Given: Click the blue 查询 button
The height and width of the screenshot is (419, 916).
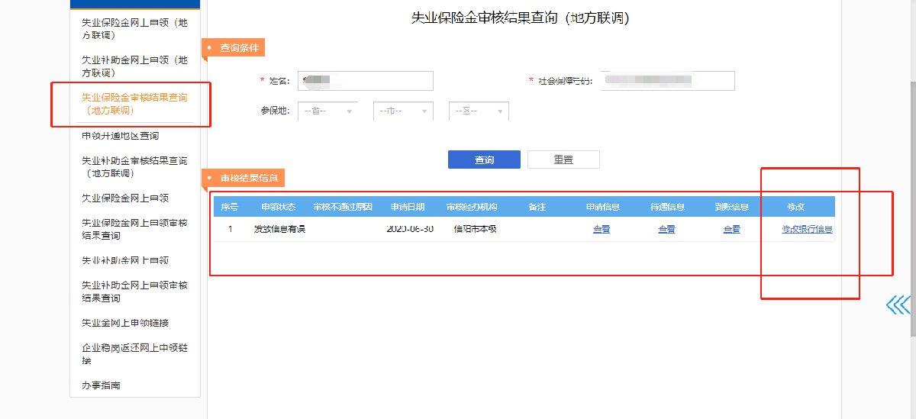Looking at the screenshot, I should coord(484,160).
